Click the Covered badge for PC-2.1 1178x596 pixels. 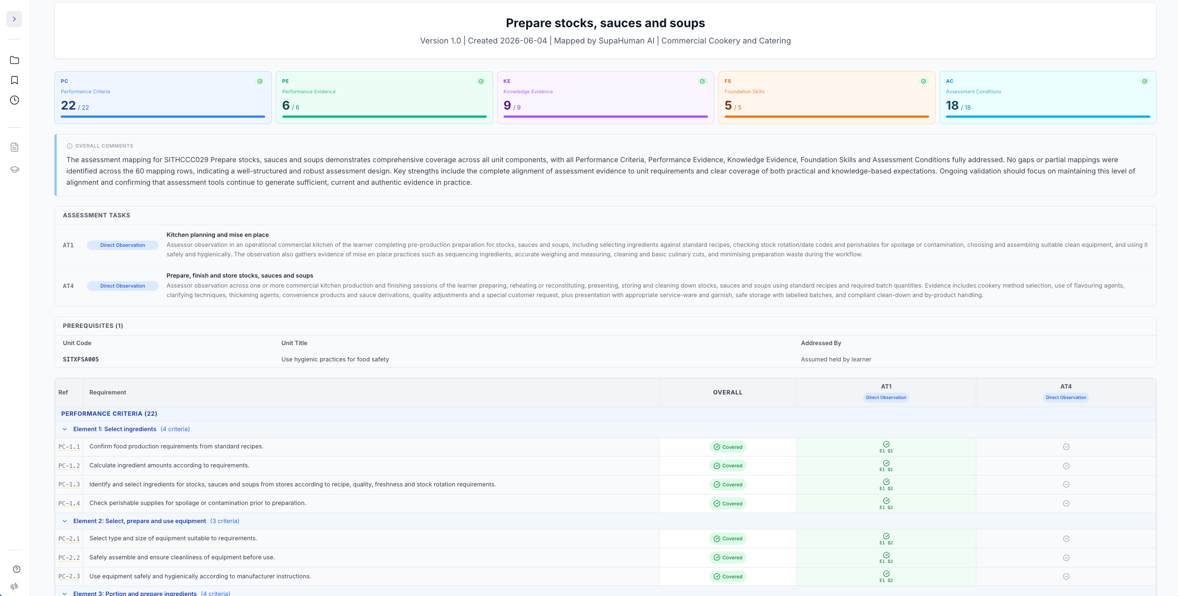(727, 539)
